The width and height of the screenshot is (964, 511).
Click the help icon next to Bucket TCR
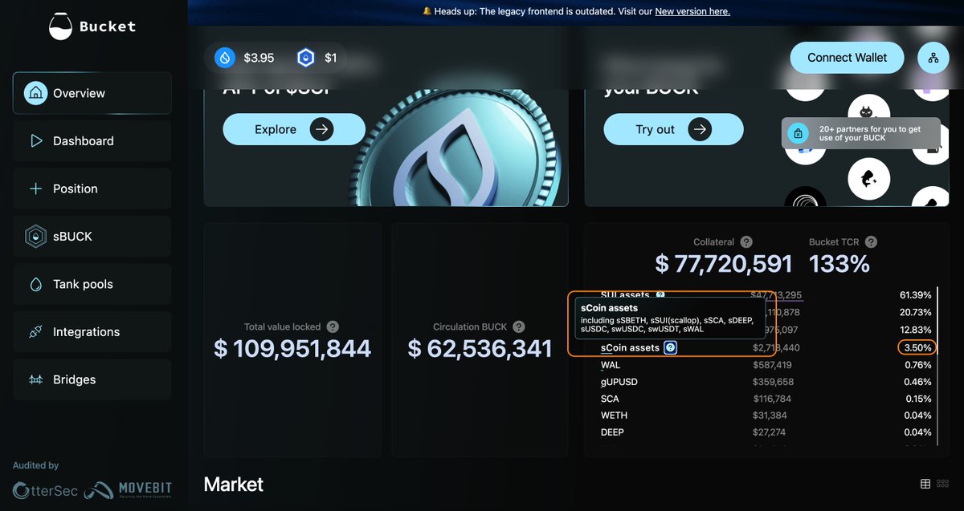pyautogui.click(x=871, y=241)
